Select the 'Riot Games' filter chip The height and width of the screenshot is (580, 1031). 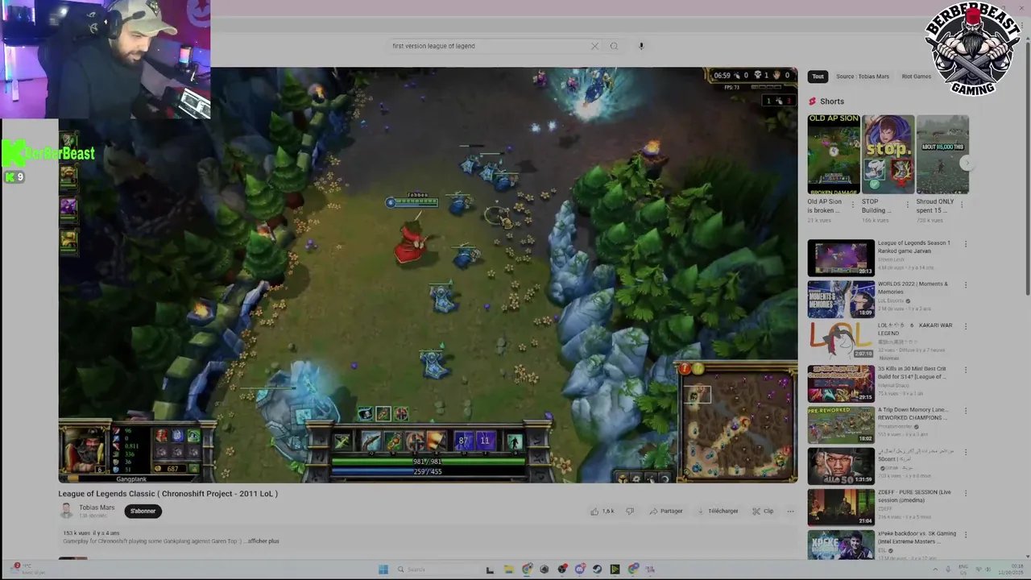point(917,77)
